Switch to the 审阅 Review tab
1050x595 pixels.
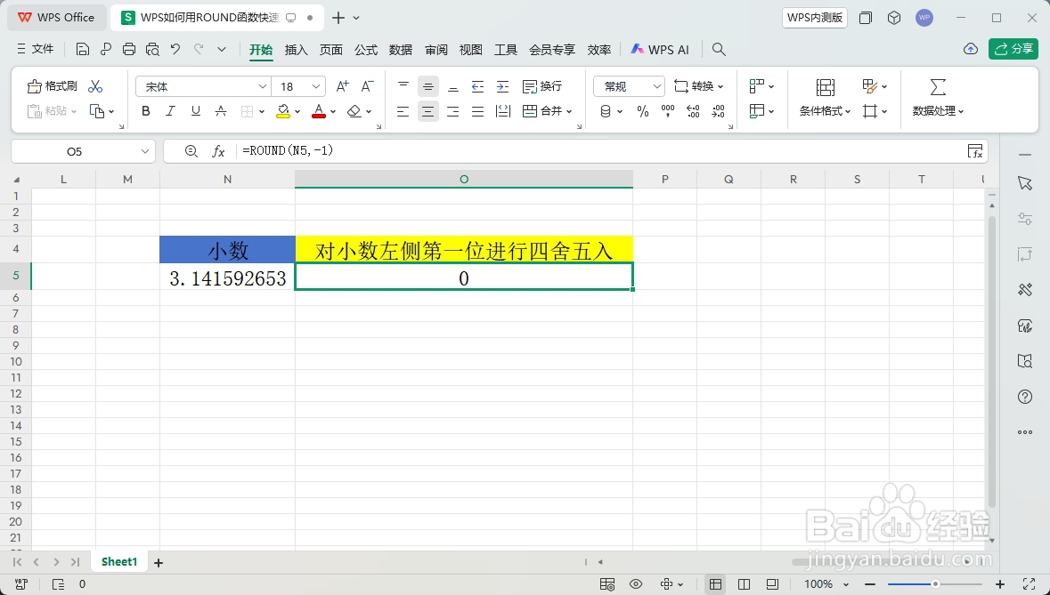click(x=435, y=50)
